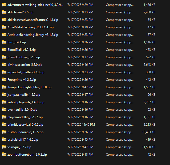Click the aldiclassesadvancedfeatures2.1.1.zip file name
Viewport: 170px width, 165px height.
coord(33,20)
